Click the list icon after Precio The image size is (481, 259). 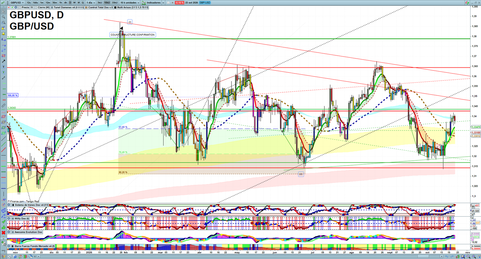(x=32, y=8)
